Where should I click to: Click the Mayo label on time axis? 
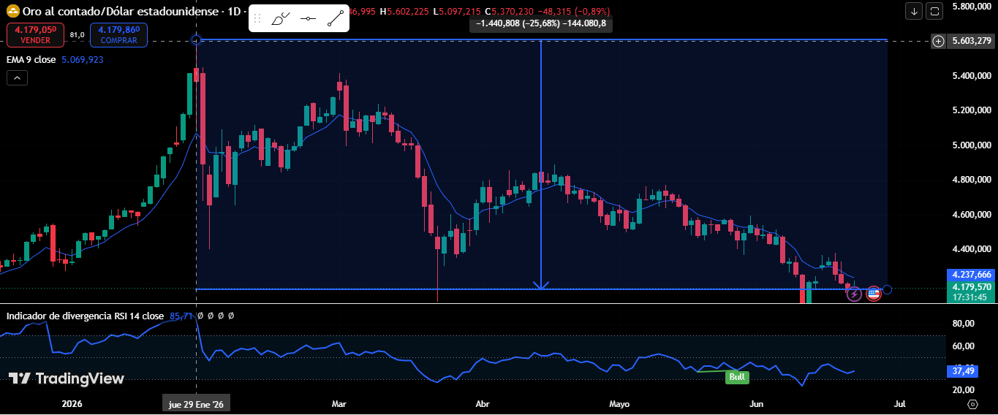click(619, 404)
